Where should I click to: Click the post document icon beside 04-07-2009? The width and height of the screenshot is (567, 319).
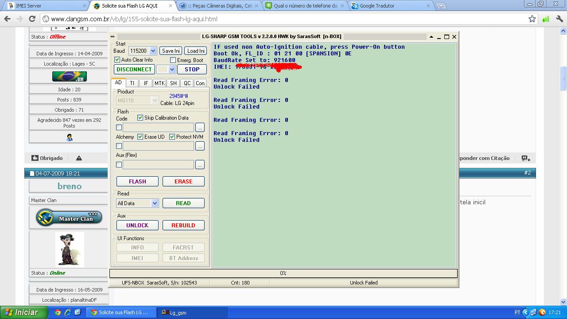pyautogui.click(x=32, y=174)
